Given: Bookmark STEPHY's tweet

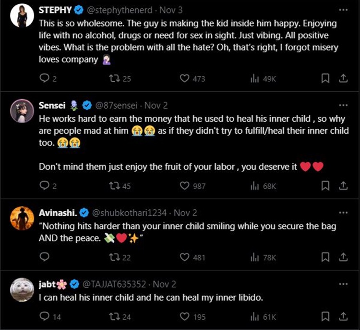Looking at the screenshot, I should click(x=325, y=79).
